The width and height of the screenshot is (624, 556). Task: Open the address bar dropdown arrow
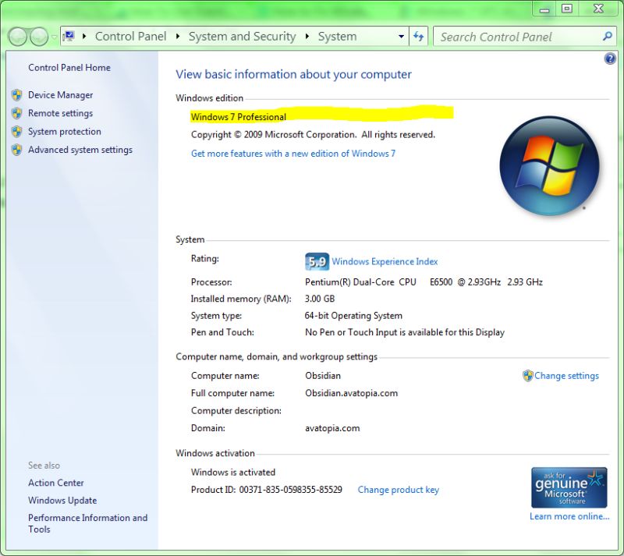[x=401, y=36]
